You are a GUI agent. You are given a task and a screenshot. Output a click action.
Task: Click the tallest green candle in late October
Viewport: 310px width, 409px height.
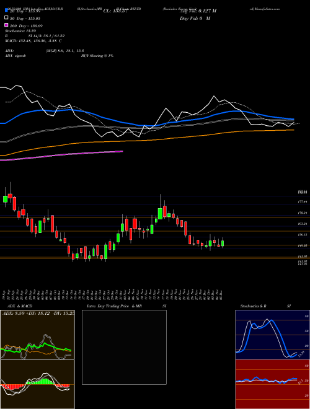pyautogui.click(x=105, y=252)
